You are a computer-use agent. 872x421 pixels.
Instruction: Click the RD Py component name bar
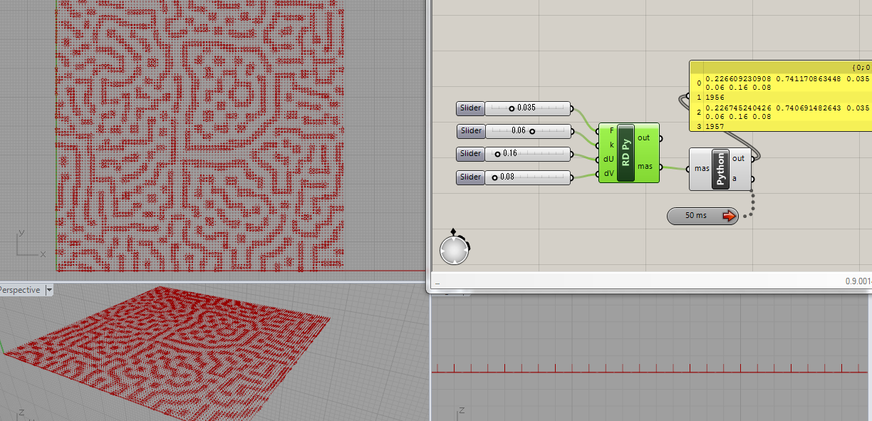[626, 152]
